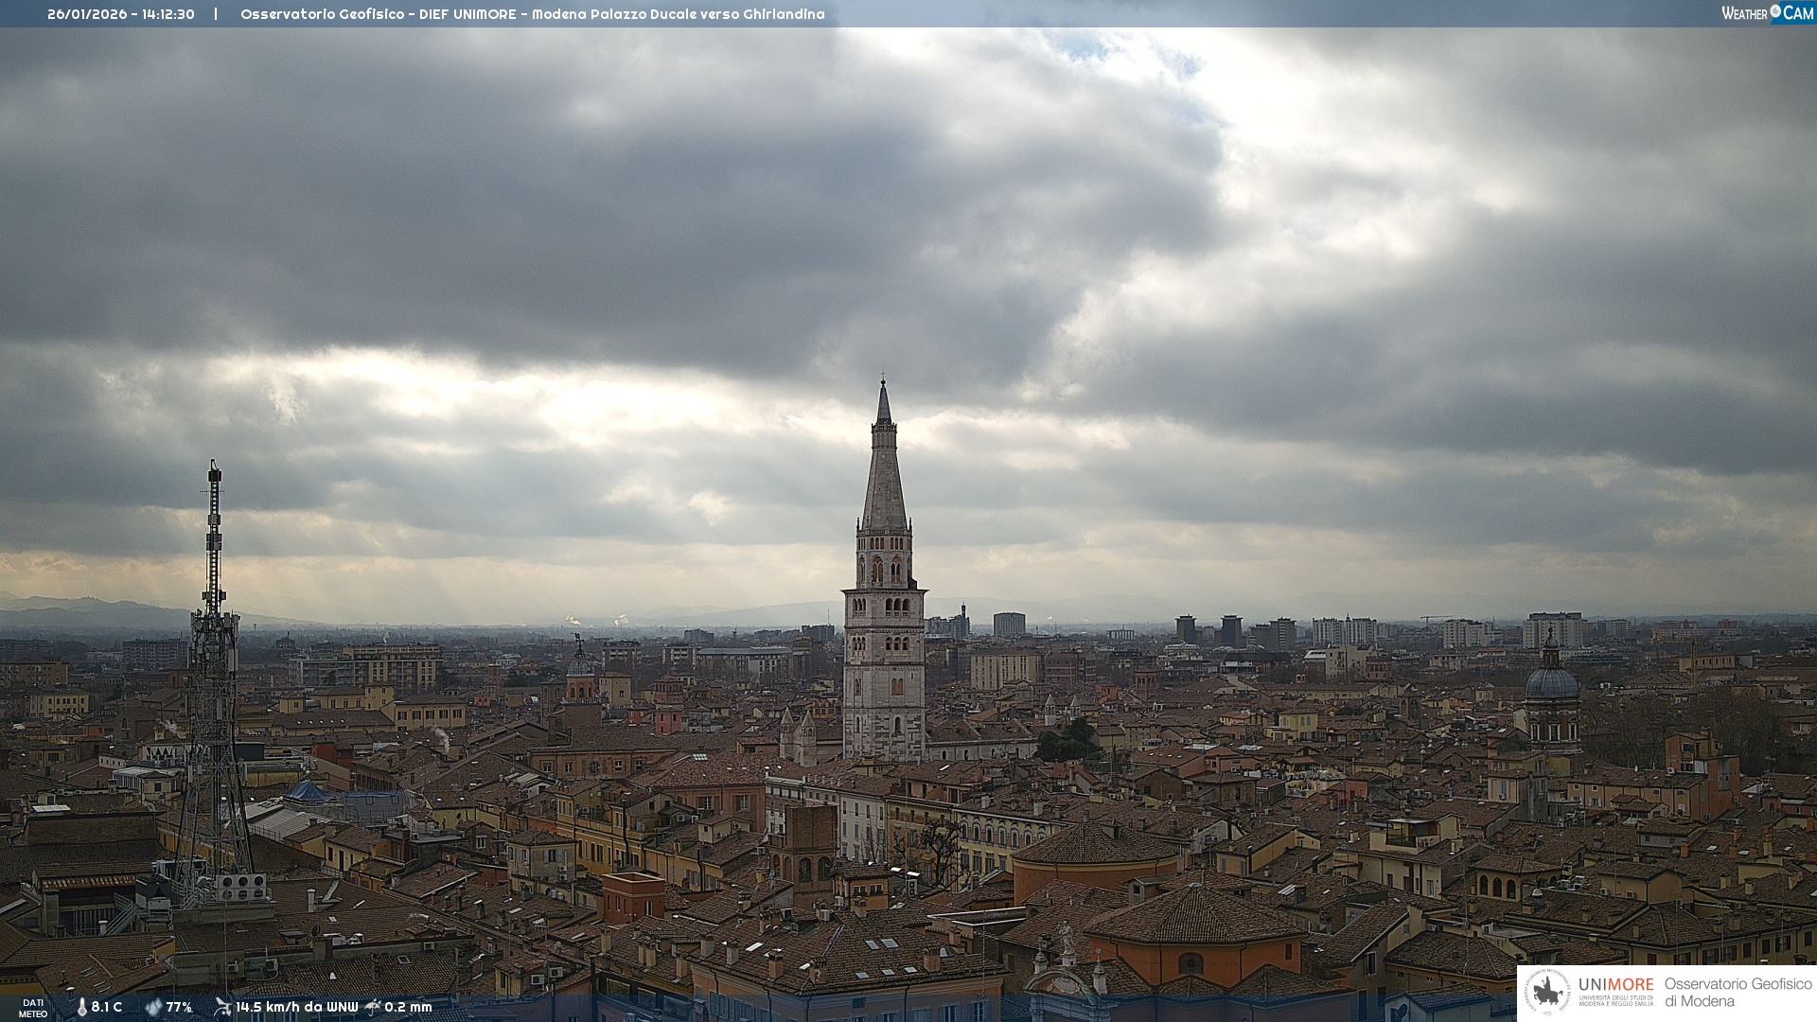
Task: Click the thermometer temperature icon
Action: click(x=81, y=1007)
